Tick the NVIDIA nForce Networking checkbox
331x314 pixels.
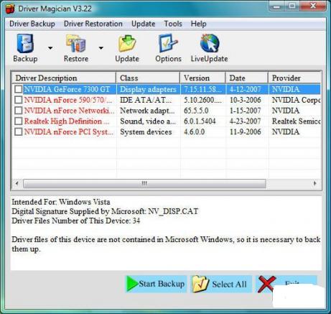point(19,111)
